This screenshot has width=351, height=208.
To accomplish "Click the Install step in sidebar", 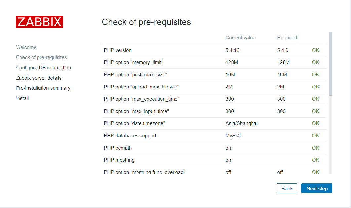I will click(22, 98).
